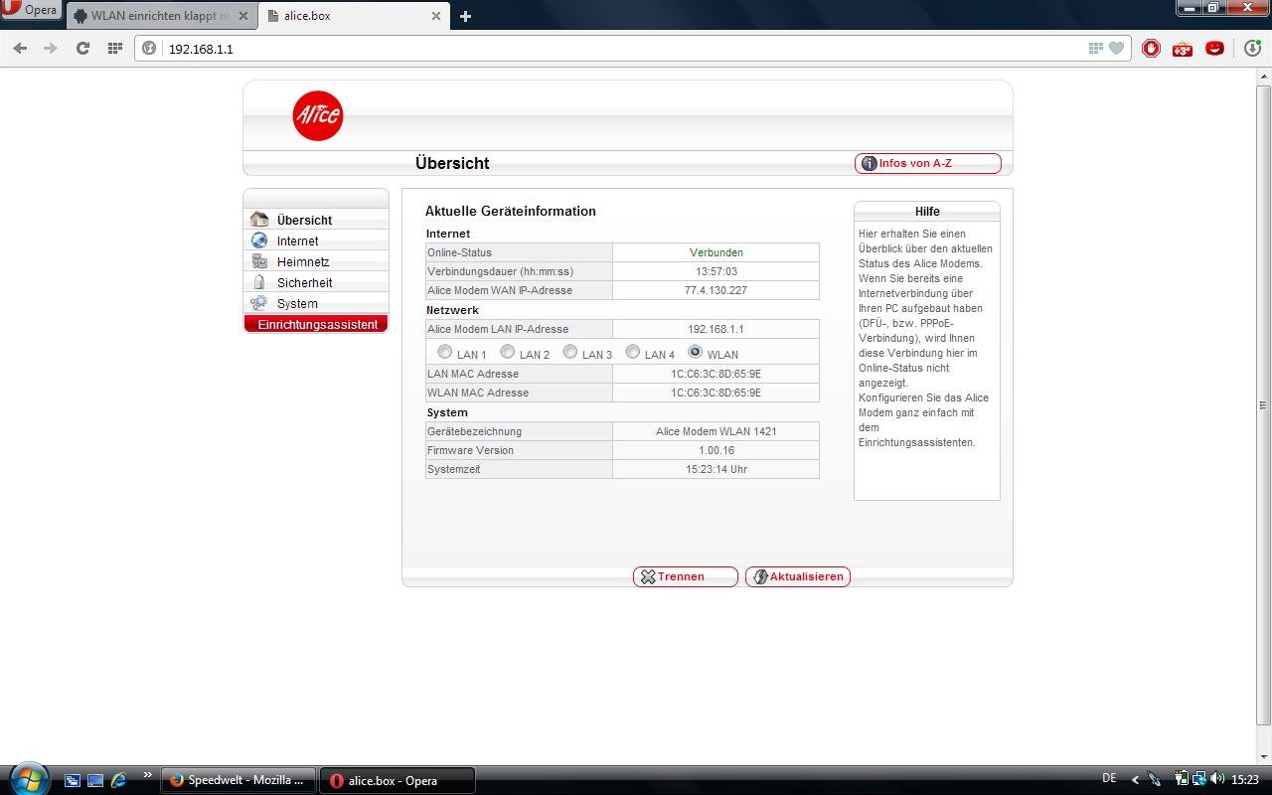
Task: Close the alice.box tab
Action: pyautogui.click(x=436, y=16)
